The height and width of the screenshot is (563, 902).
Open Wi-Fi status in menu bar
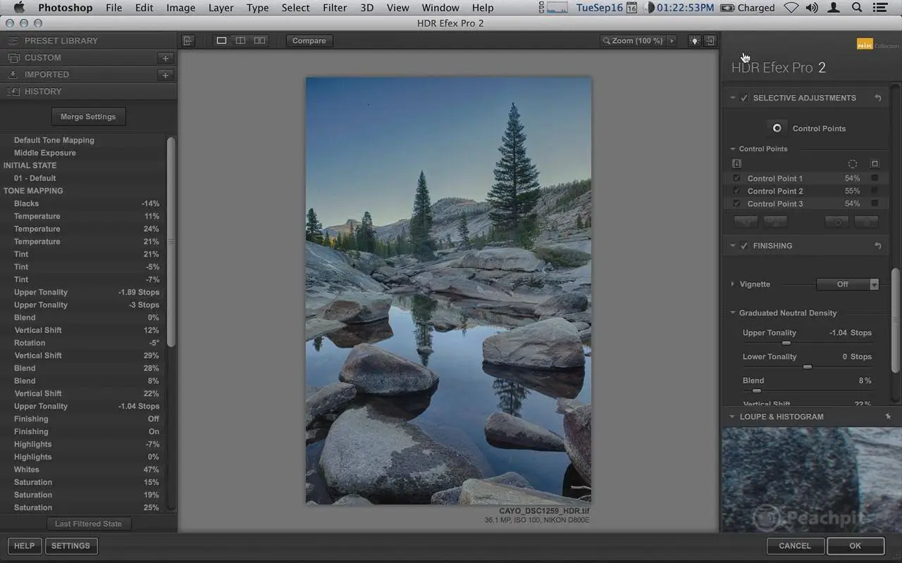click(791, 8)
